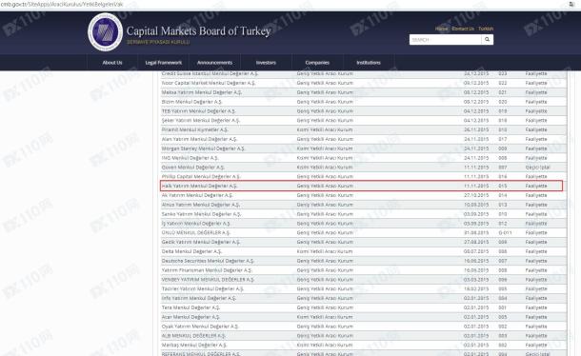This screenshot has width=581, height=356.
Task: Select Phillip Capital Menkul Değerler row
Action: click(x=364, y=177)
